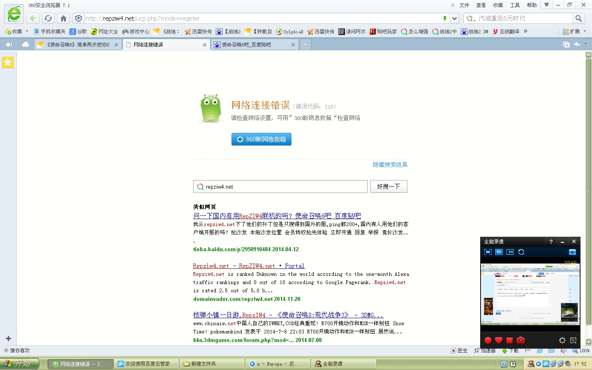Reload the page with the refresh icon
This screenshot has width=592, height=370.
coord(48,18)
